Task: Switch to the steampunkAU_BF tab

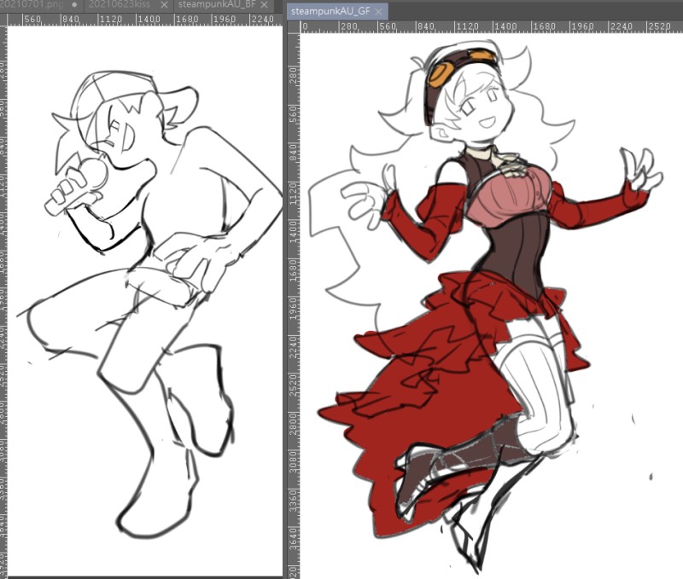Action: [216, 5]
